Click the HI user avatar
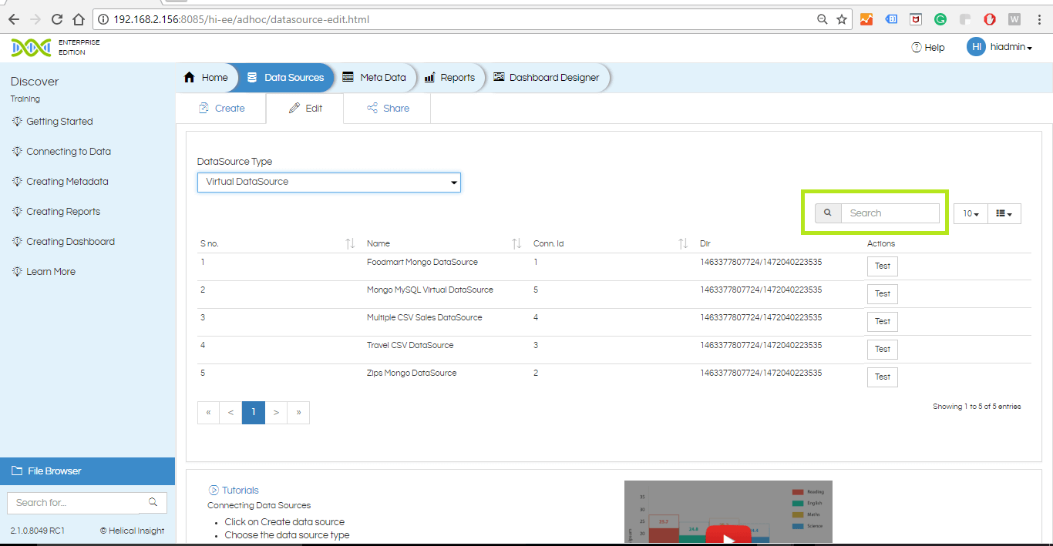This screenshot has height=546, width=1053. tap(976, 47)
